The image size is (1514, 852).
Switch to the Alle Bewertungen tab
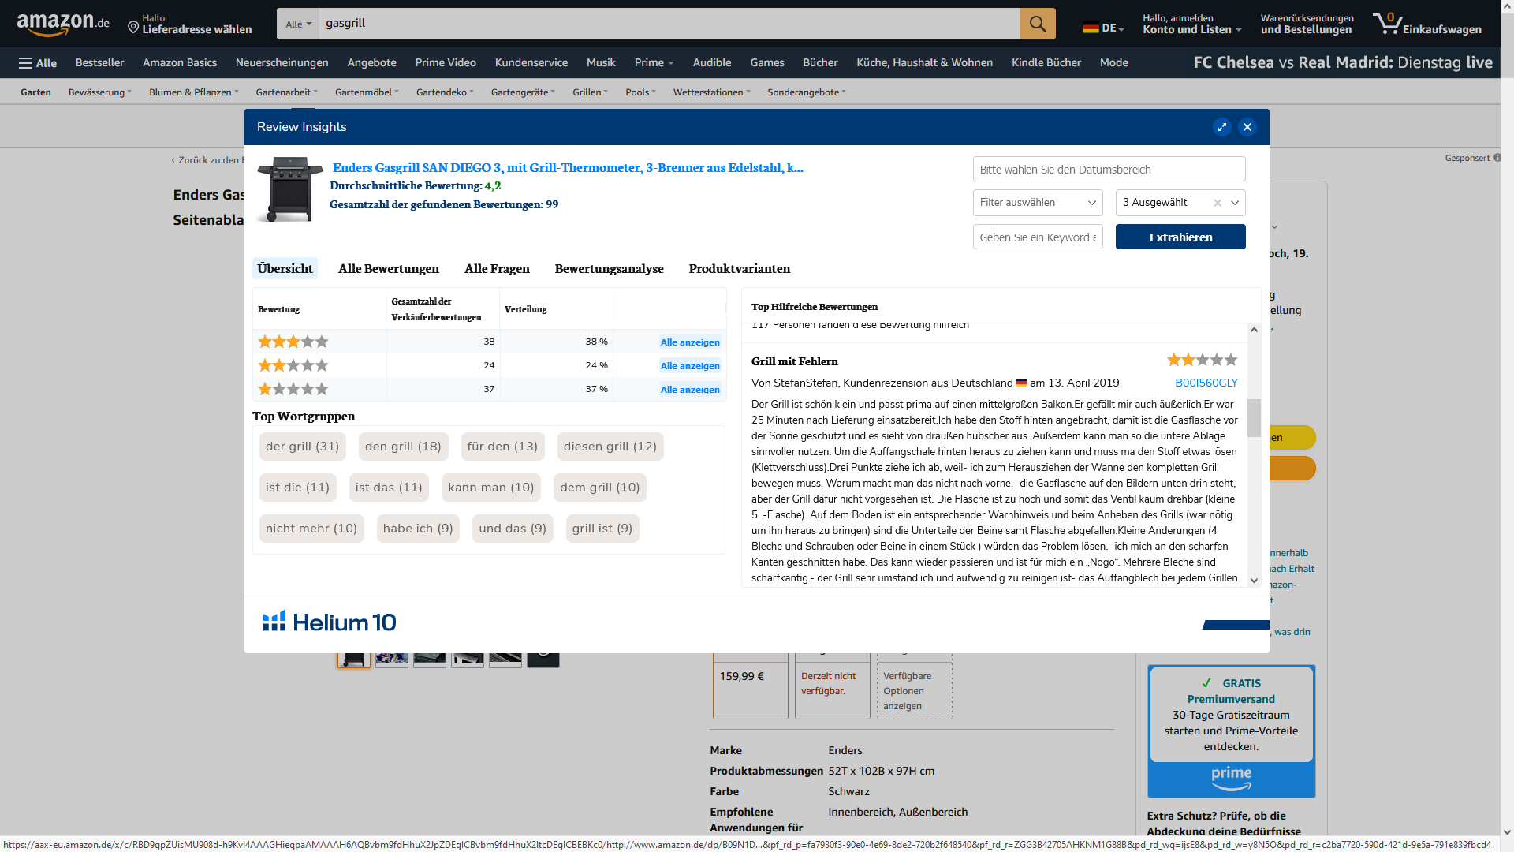tap(389, 269)
